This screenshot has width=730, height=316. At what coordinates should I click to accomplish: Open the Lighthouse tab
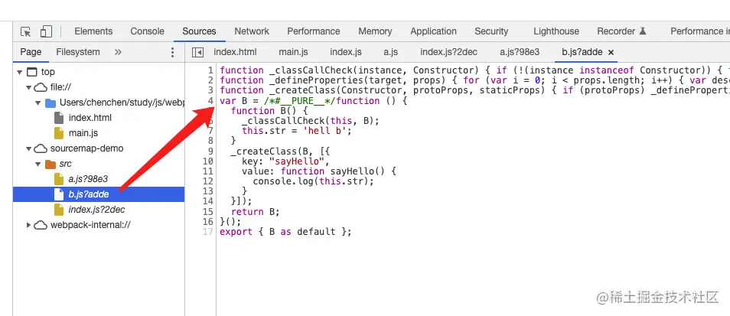(556, 31)
